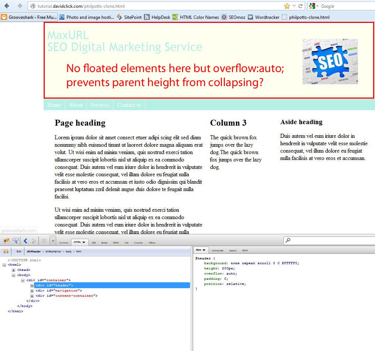
Task: Bookmark this page with the star icon
Action: (x=287, y=6)
